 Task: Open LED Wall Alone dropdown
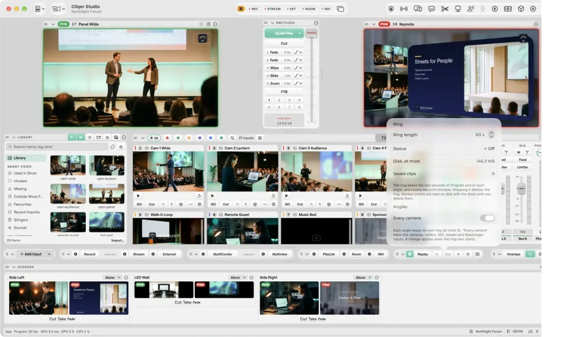tap(238, 278)
